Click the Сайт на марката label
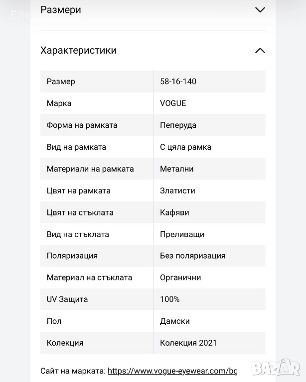The image size is (306, 382). coord(73,371)
